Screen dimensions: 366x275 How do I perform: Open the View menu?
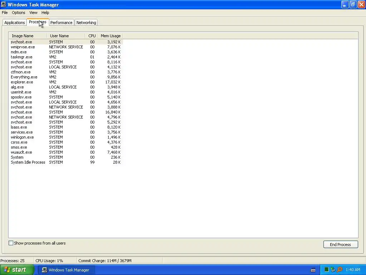(33, 13)
